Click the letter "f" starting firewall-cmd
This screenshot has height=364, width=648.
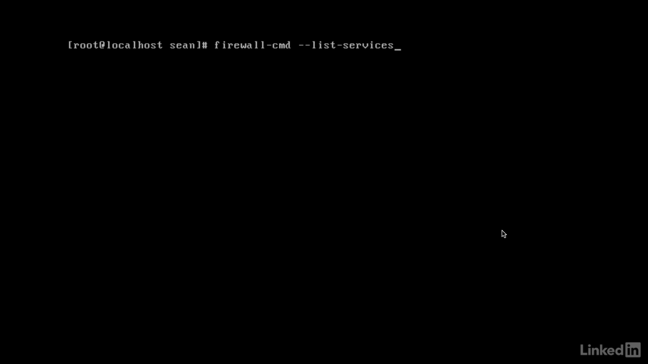point(217,45)
